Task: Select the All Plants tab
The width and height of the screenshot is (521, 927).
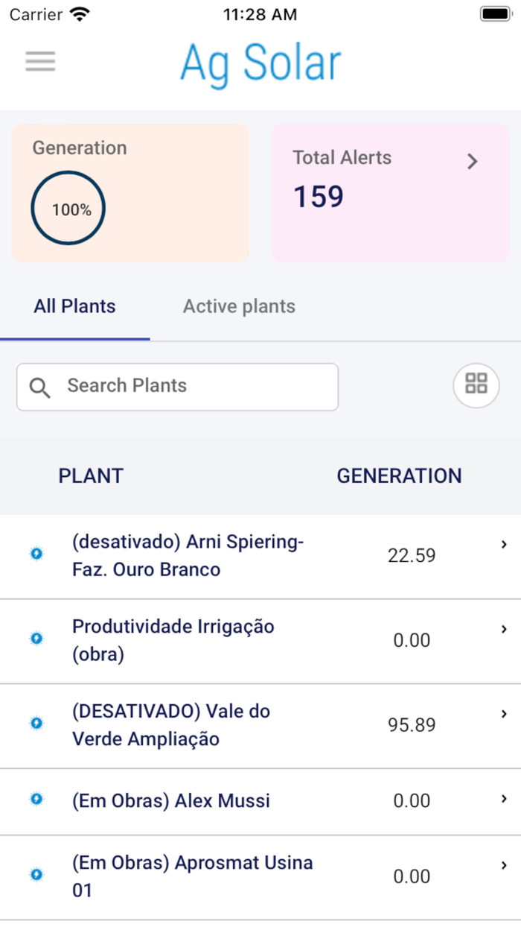Action: tap(75, 306)
